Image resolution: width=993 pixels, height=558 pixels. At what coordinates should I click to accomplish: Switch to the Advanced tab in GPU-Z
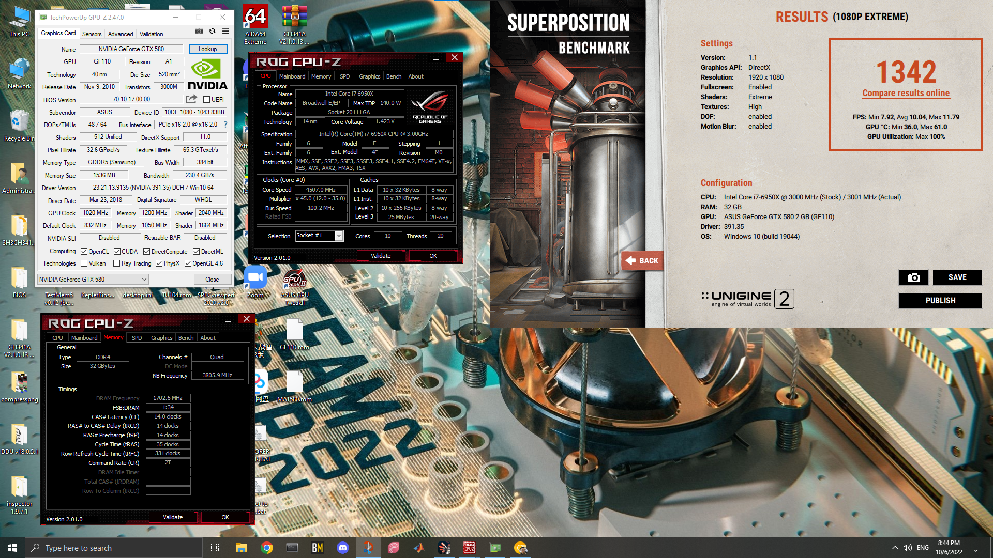[121, 34]
